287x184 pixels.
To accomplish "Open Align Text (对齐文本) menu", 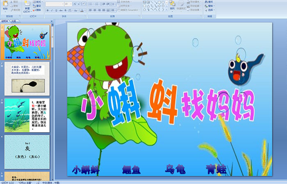I will pos(124,6).
